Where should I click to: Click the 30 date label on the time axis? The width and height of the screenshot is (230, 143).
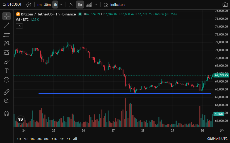(x=202, y=130)
